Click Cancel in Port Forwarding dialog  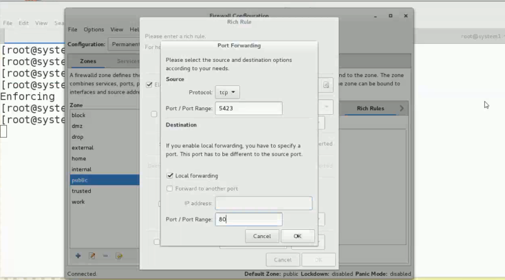coord(262,236)
